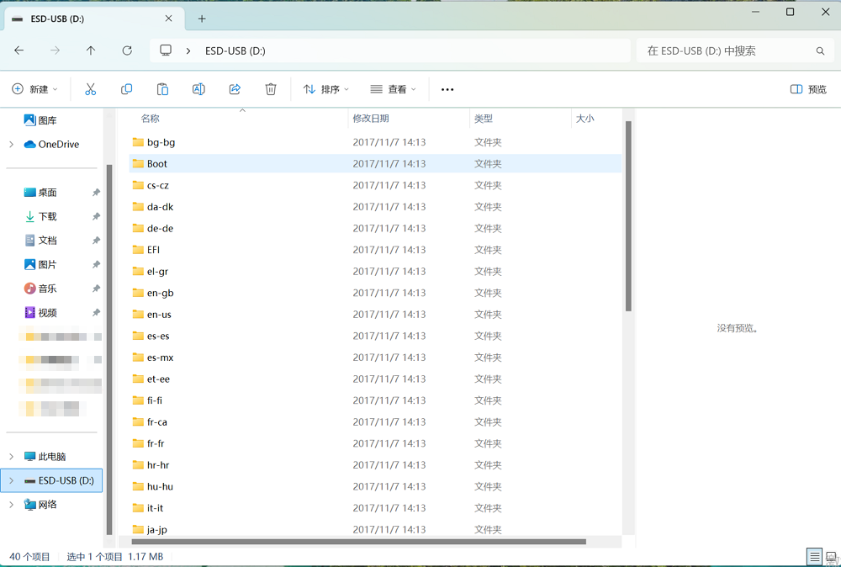The width and height of the screenshot is (841, 567).
Task: Expand the 此电脑 tree node
Action: pos(11,457)
